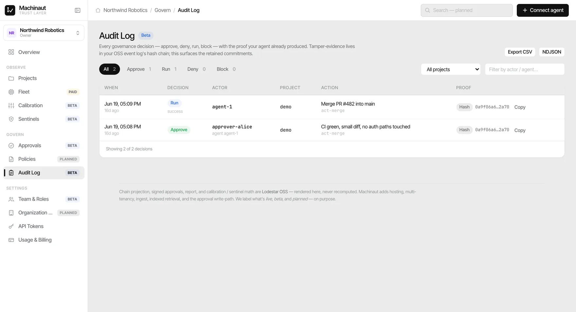
Task: Open Team & Roles settings
Action: pos(44,199)
